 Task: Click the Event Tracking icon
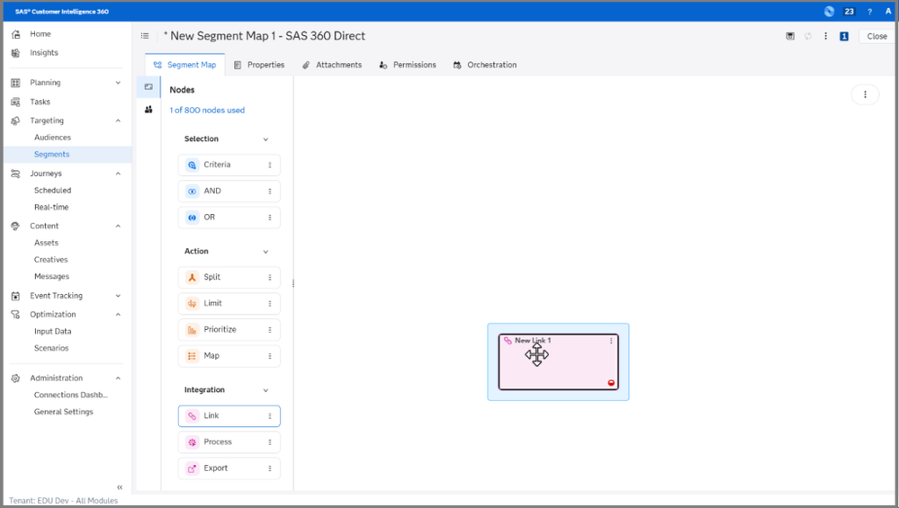tap(15, 296)
